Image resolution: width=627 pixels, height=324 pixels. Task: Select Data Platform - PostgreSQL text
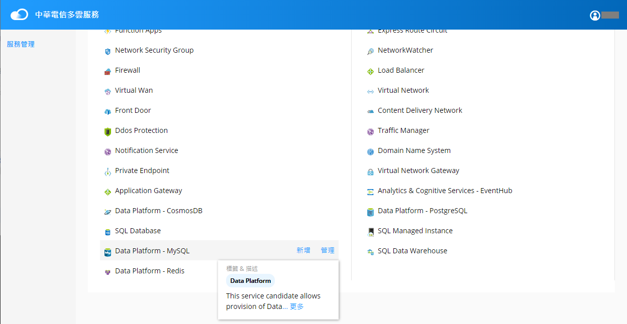pos(423,211)
